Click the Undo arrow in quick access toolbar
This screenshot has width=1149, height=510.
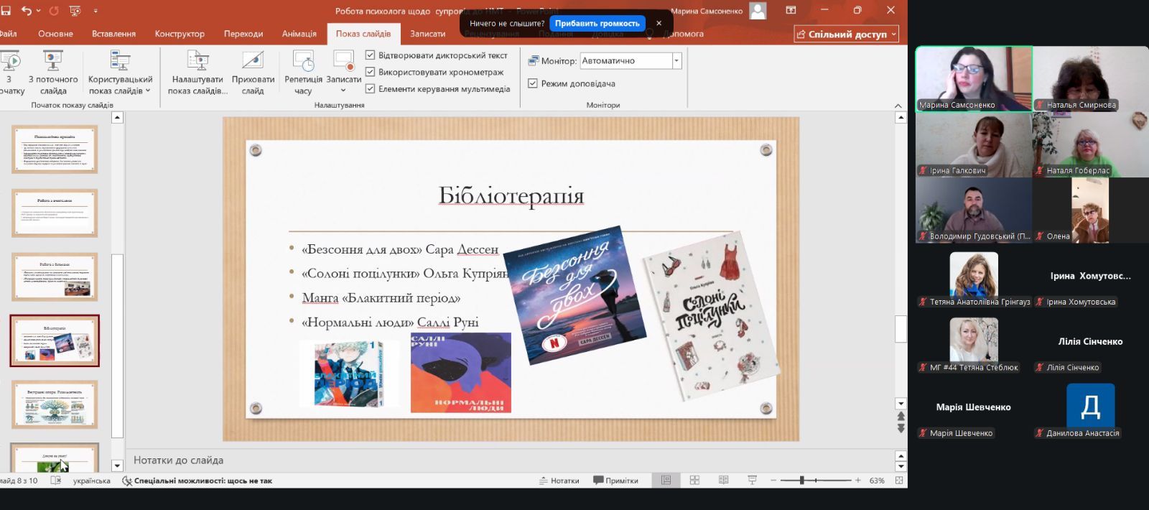[x=27, y=11]
